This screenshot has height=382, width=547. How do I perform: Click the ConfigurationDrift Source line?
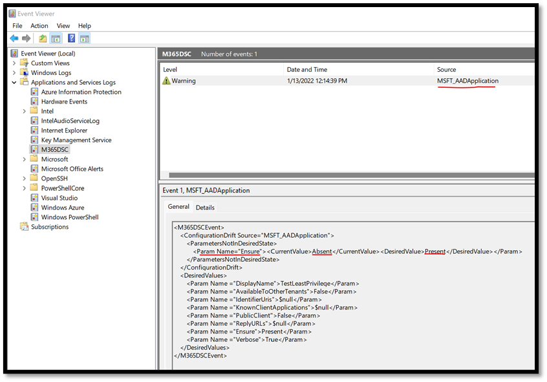click(257, 235)
